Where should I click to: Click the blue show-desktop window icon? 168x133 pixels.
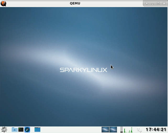click(37, 130)
